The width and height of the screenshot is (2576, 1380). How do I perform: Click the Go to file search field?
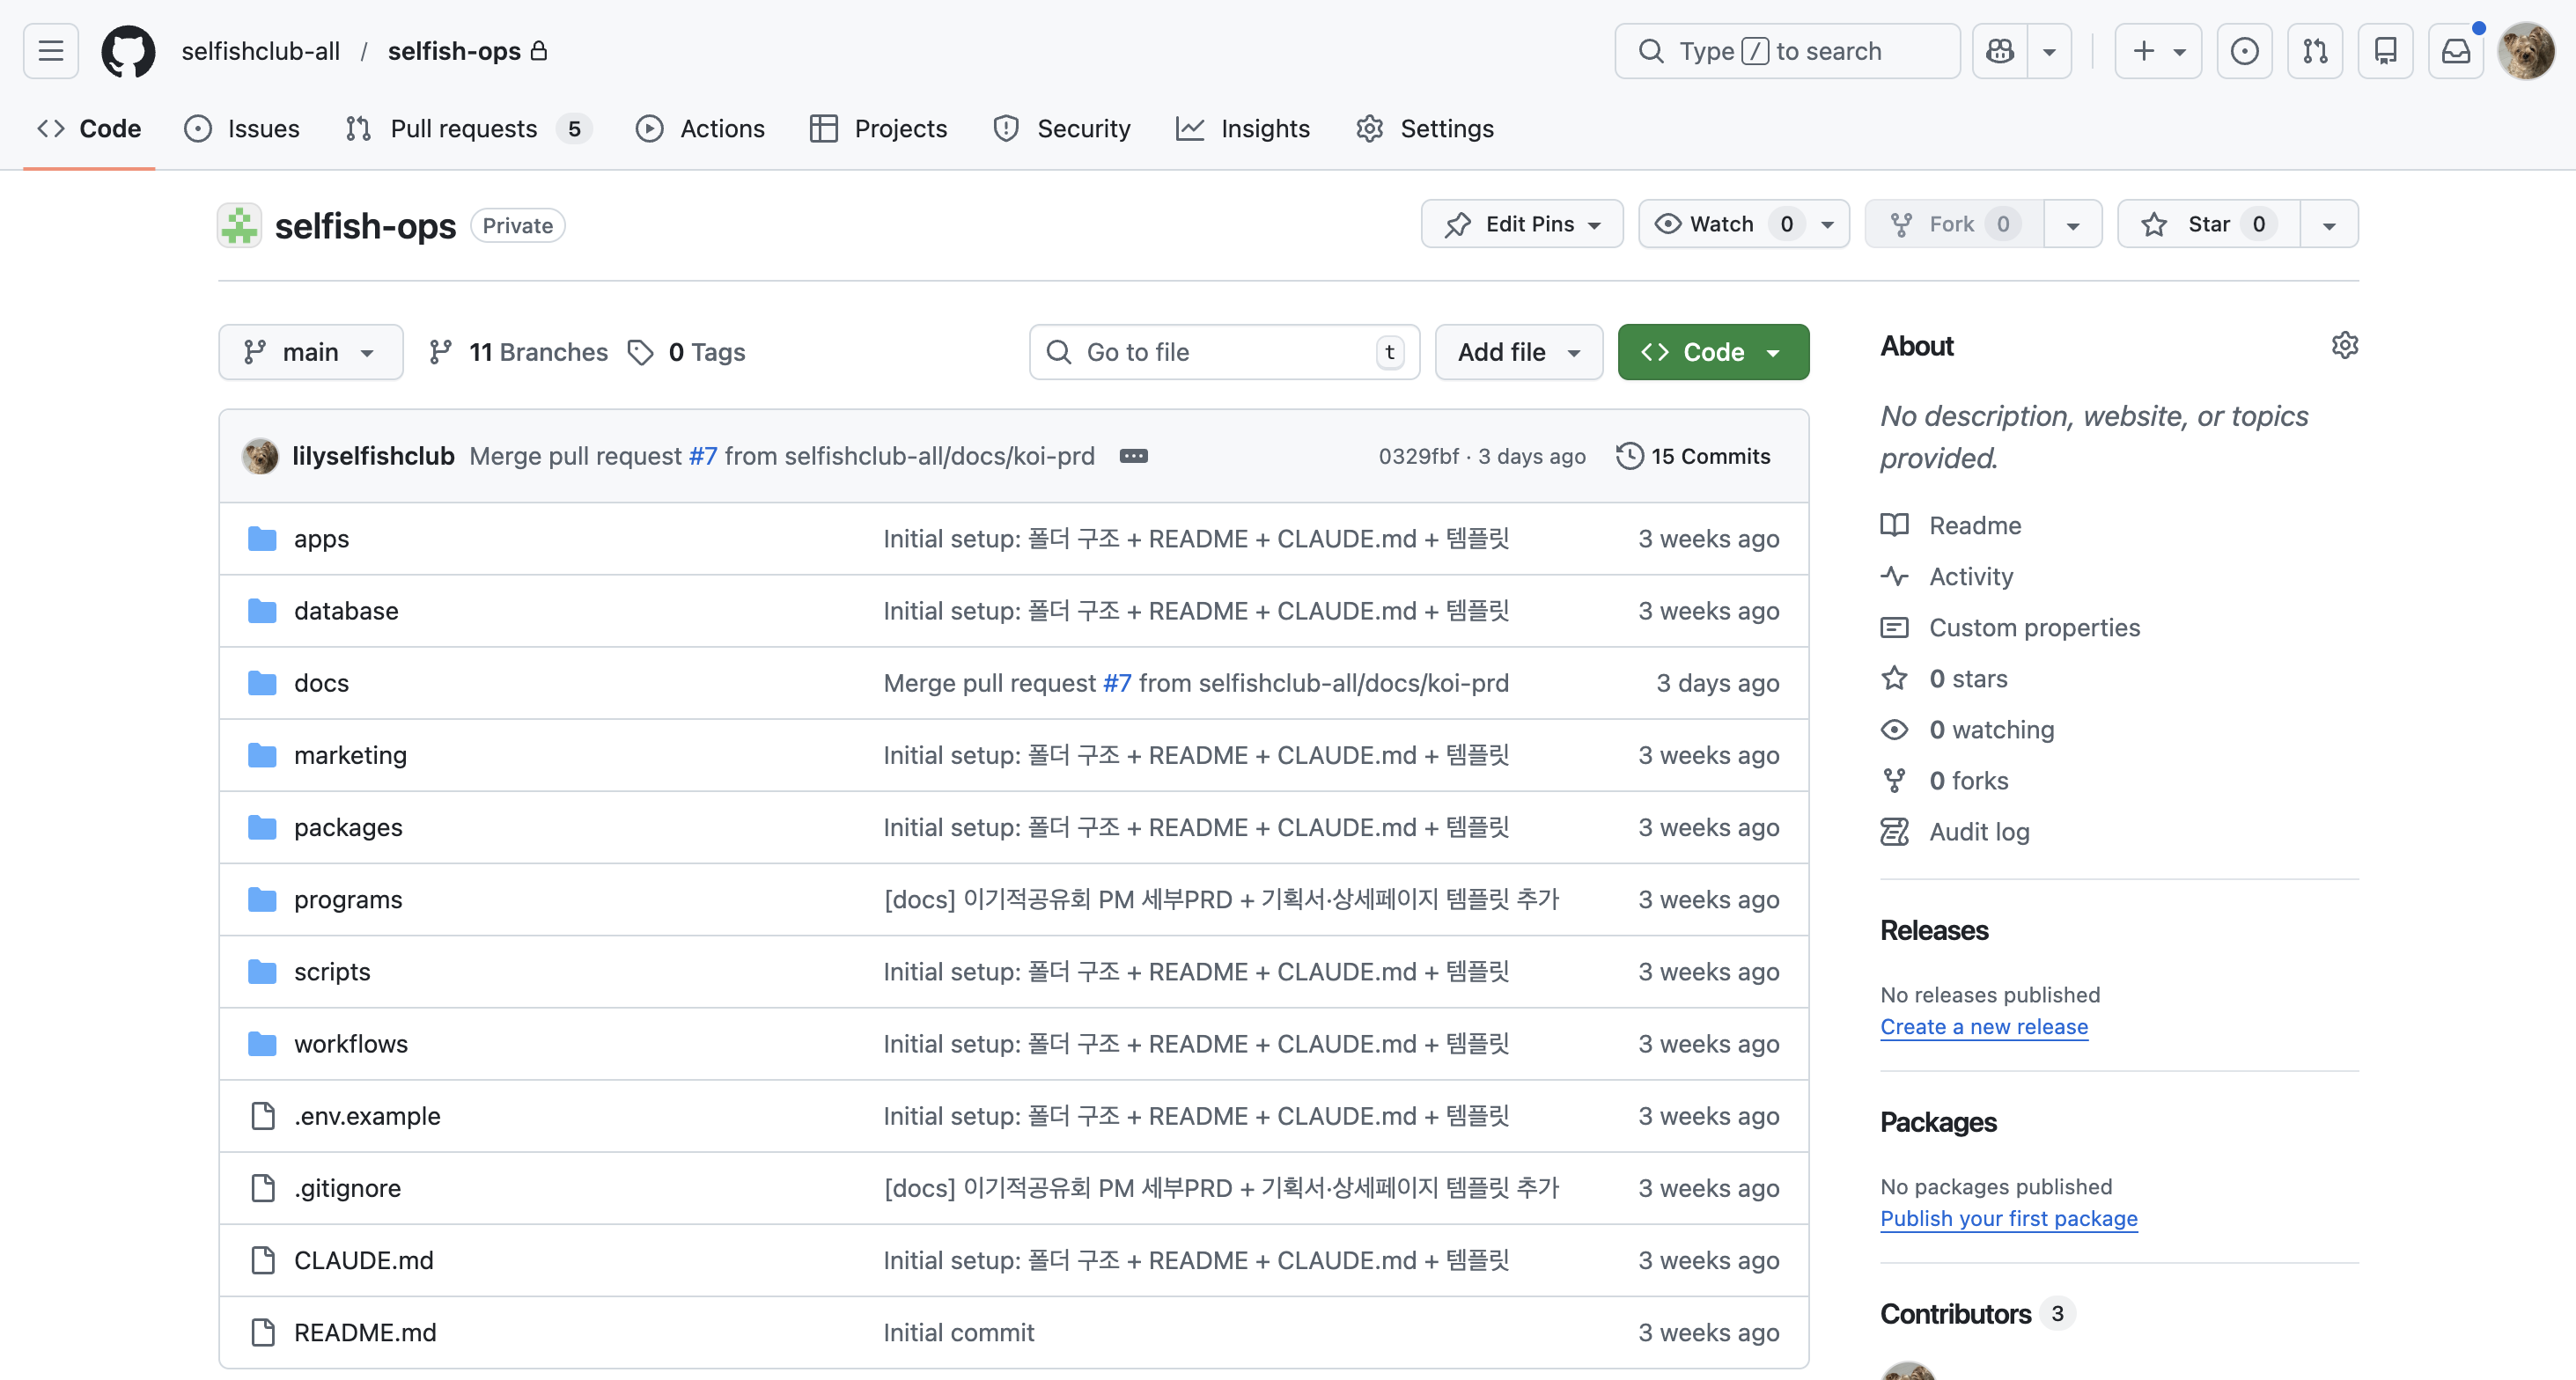click(x=1223, y=352)
